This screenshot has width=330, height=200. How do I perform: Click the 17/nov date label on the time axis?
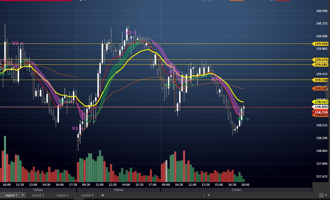click(236, 190)
